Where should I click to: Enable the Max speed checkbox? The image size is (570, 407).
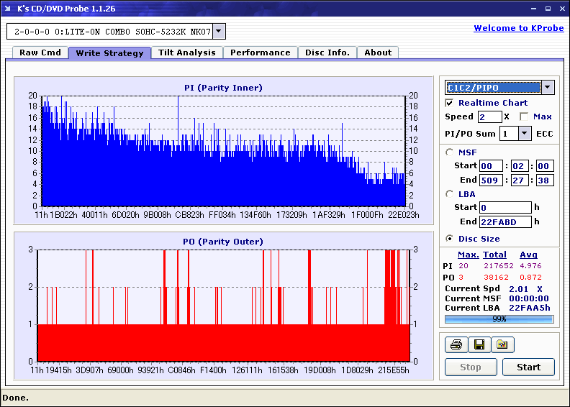(x=524, y=116)
